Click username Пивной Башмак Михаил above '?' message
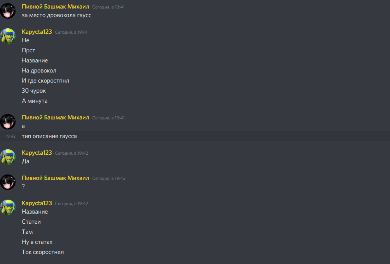 56,178
